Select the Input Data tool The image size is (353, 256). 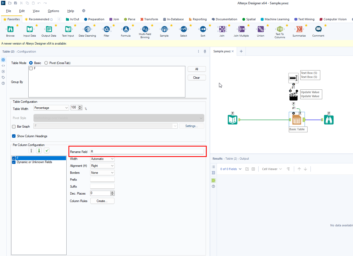[29, 31]
